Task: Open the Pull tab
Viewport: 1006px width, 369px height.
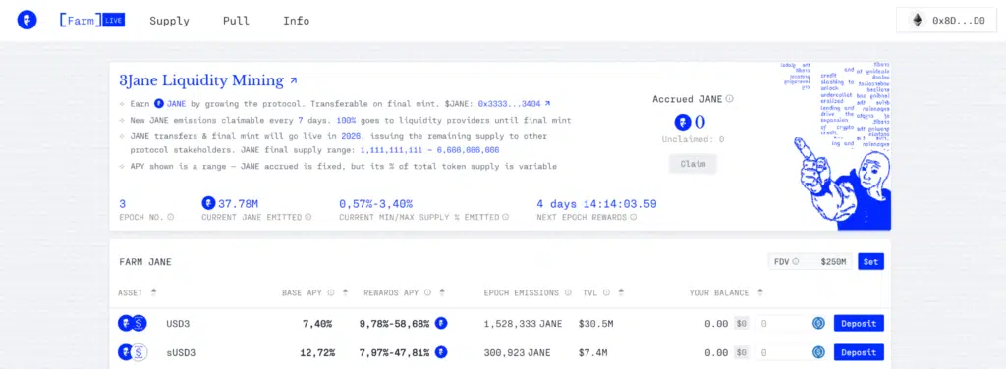Action: (x=236, y=21)
